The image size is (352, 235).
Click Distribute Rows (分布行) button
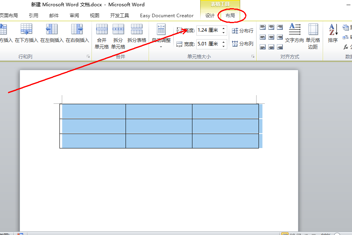tap(242, 31)
